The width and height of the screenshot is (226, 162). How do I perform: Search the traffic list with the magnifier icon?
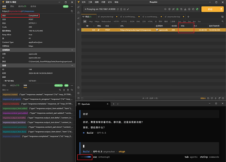pos(222,22)
